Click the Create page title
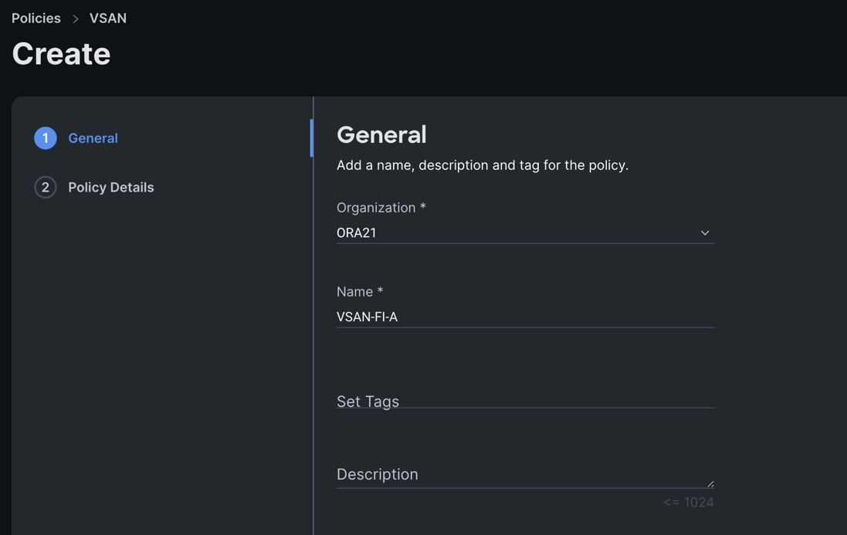 (x=61, y=54)
